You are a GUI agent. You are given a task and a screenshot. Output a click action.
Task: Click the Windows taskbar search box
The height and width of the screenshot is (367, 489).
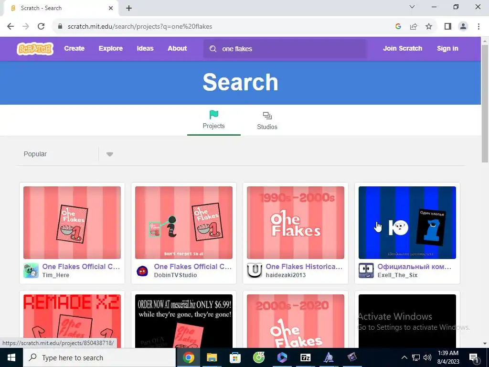point(99,357)
